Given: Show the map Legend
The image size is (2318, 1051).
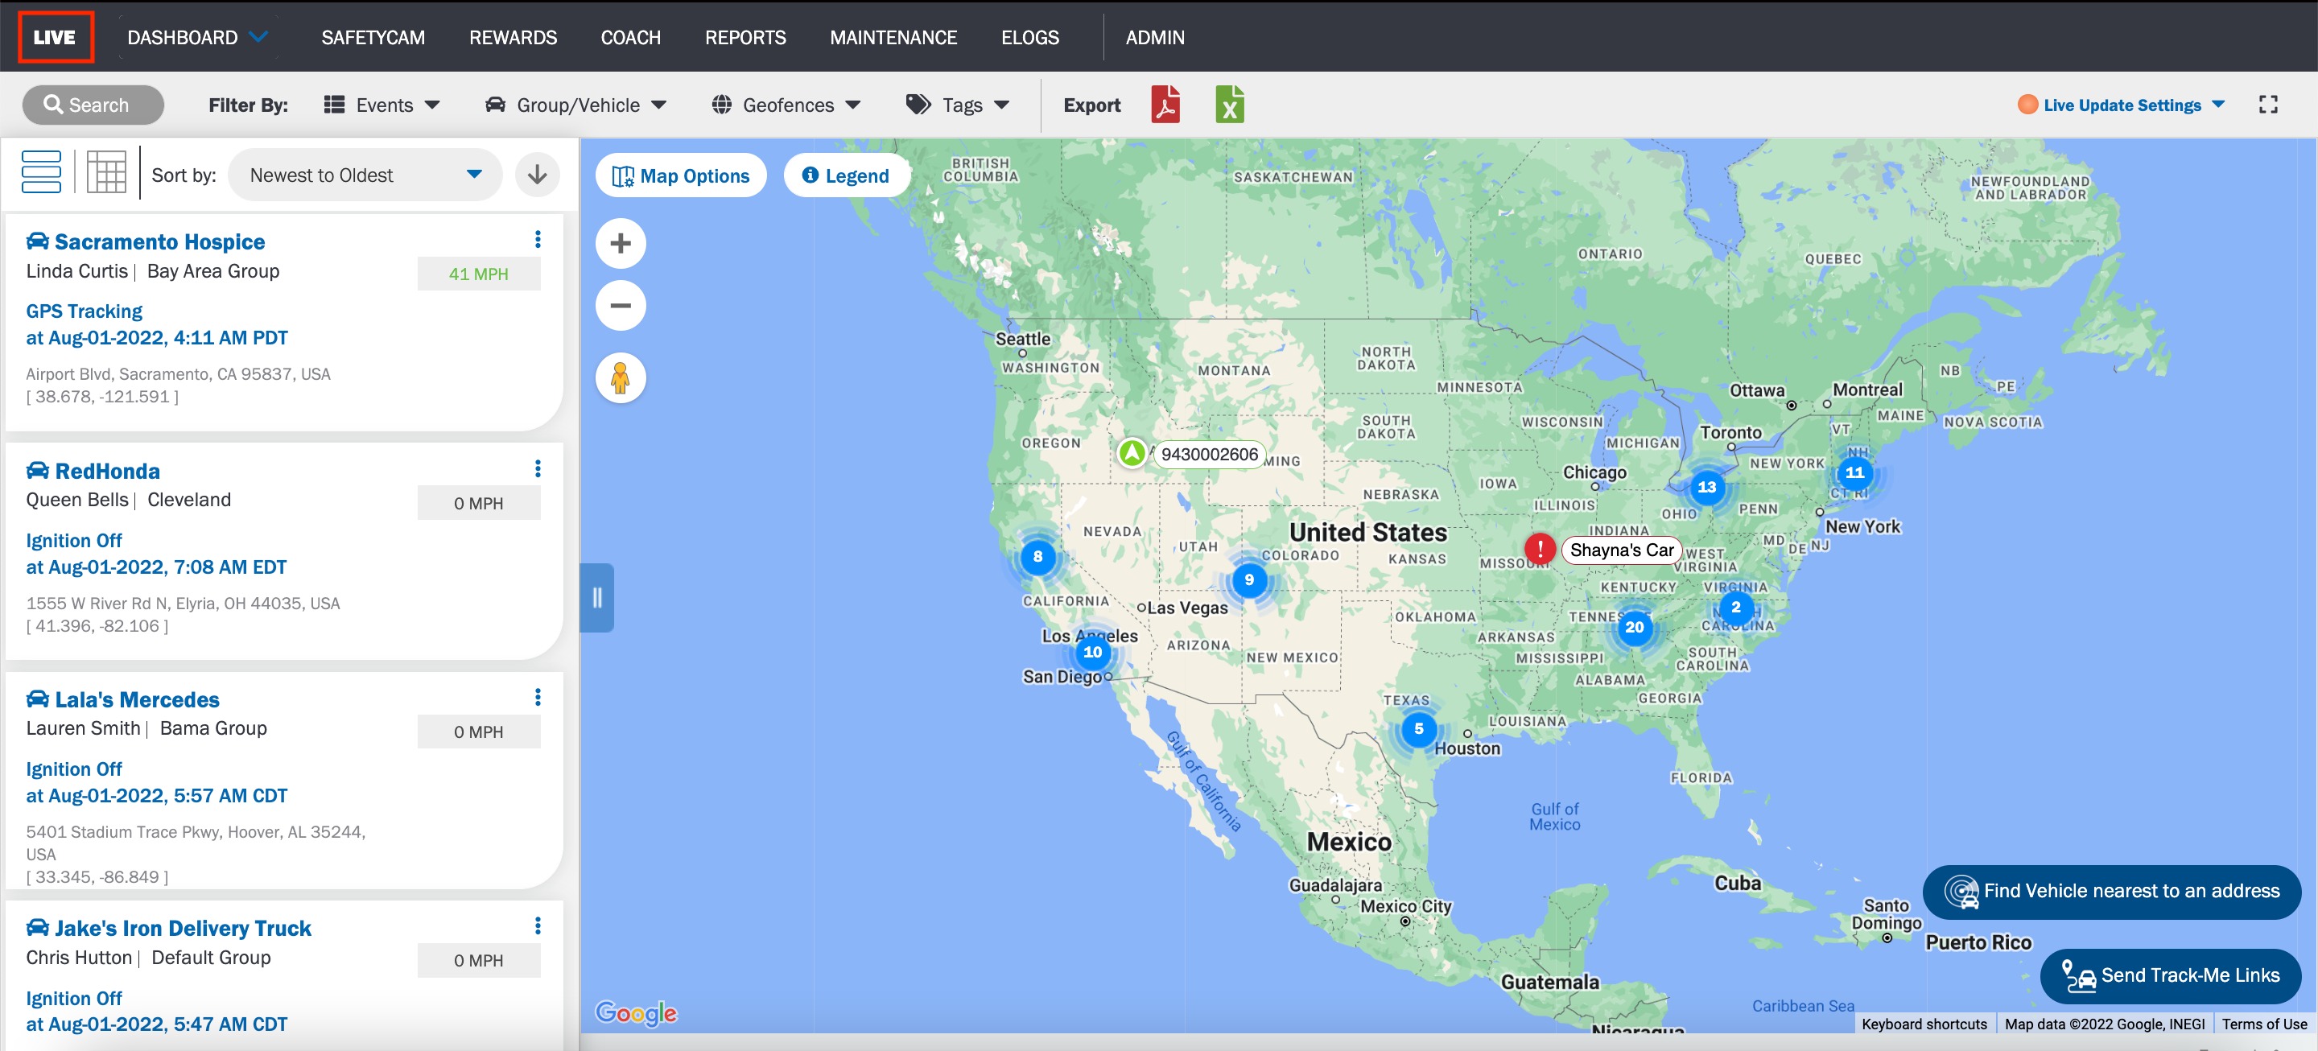Looking at the screenshot, I should tap(846, 175).
